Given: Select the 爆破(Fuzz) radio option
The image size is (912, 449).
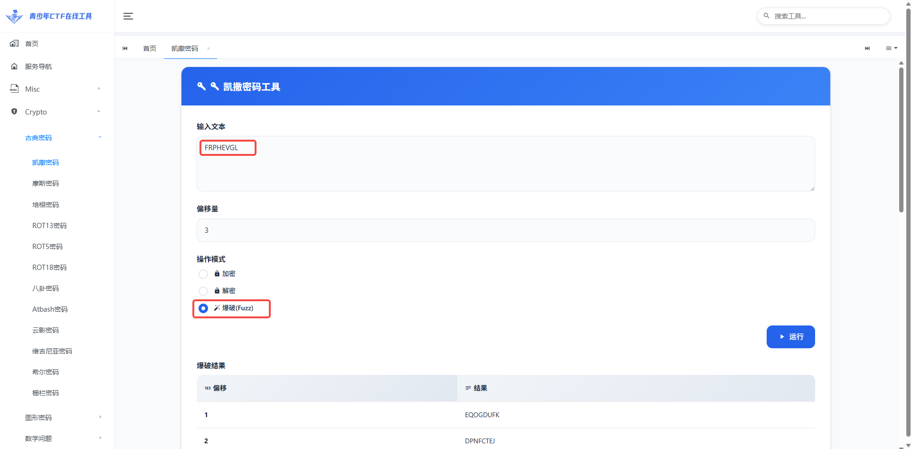Looking at the screenshot, I should [x=203, y=308].
